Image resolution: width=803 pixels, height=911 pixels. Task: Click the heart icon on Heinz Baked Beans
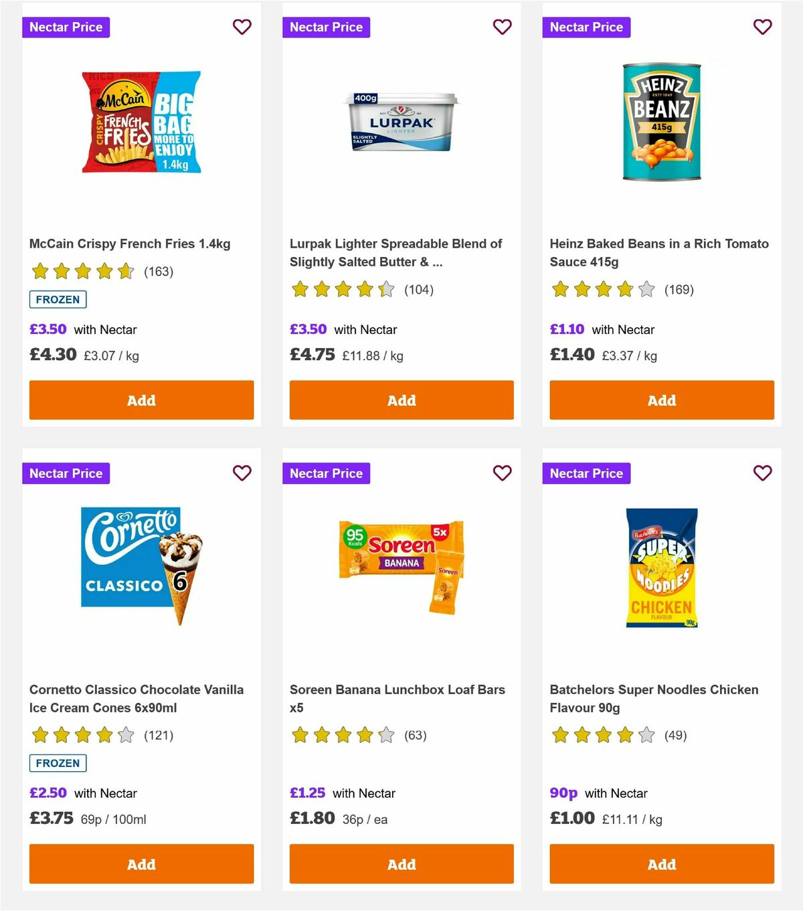tap(762, 27)
